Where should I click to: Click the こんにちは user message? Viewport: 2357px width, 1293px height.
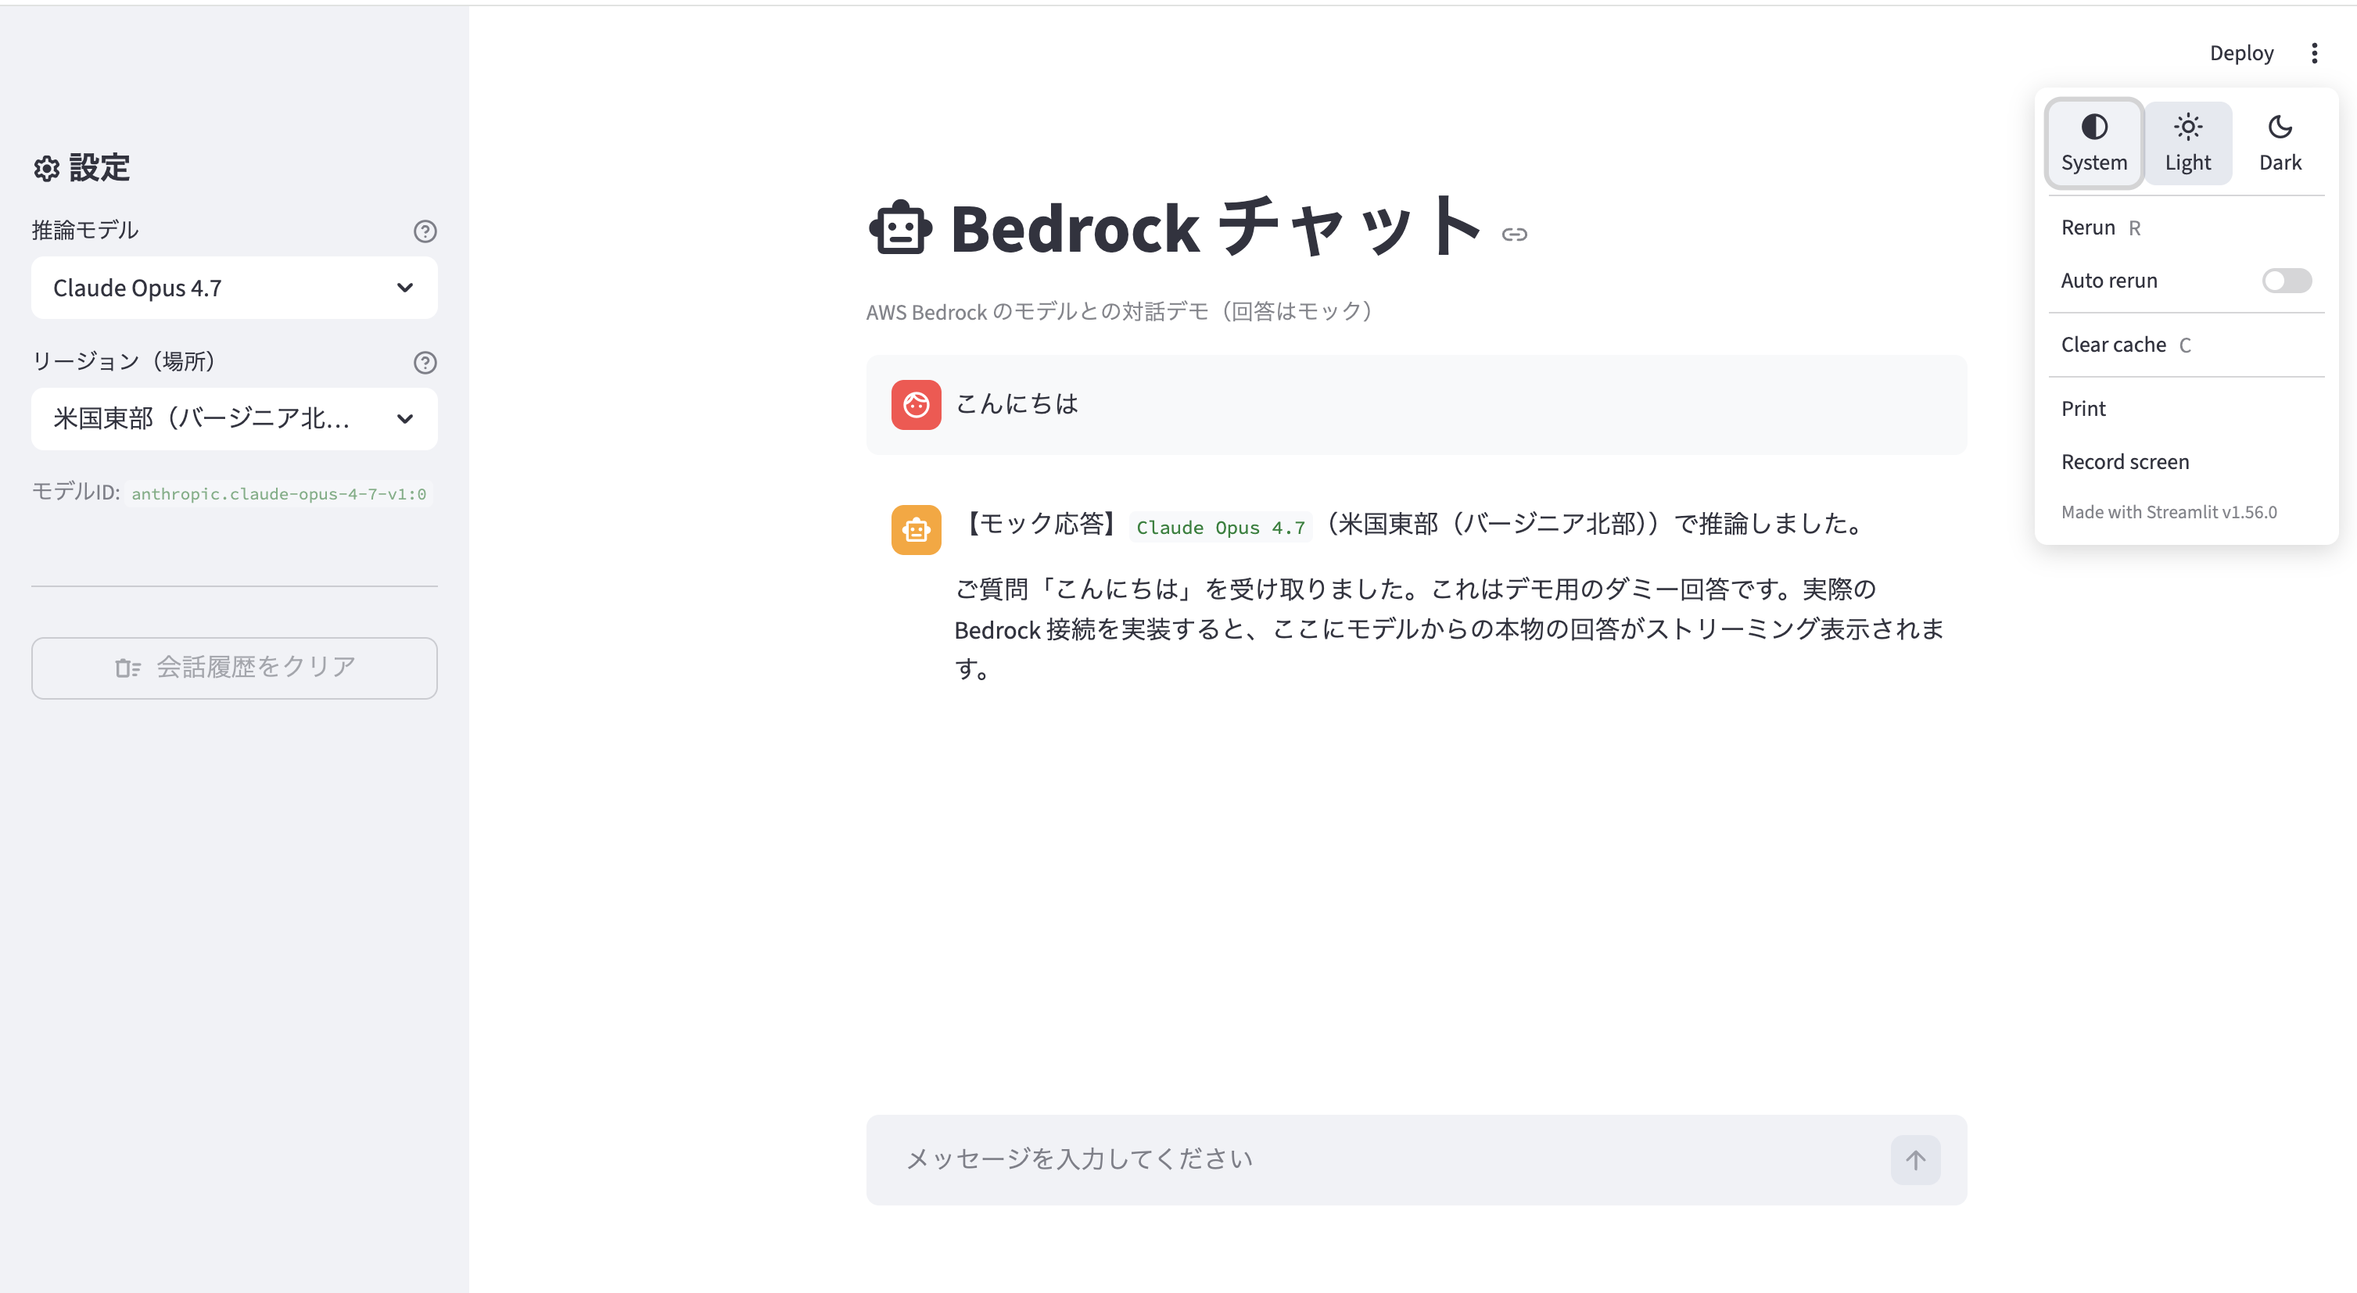click(1017, 404)
